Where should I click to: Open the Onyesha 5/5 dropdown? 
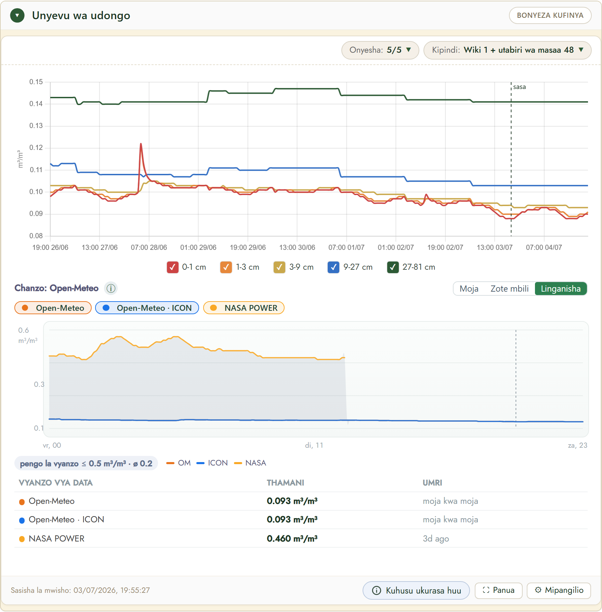click(x=380, y=50)
